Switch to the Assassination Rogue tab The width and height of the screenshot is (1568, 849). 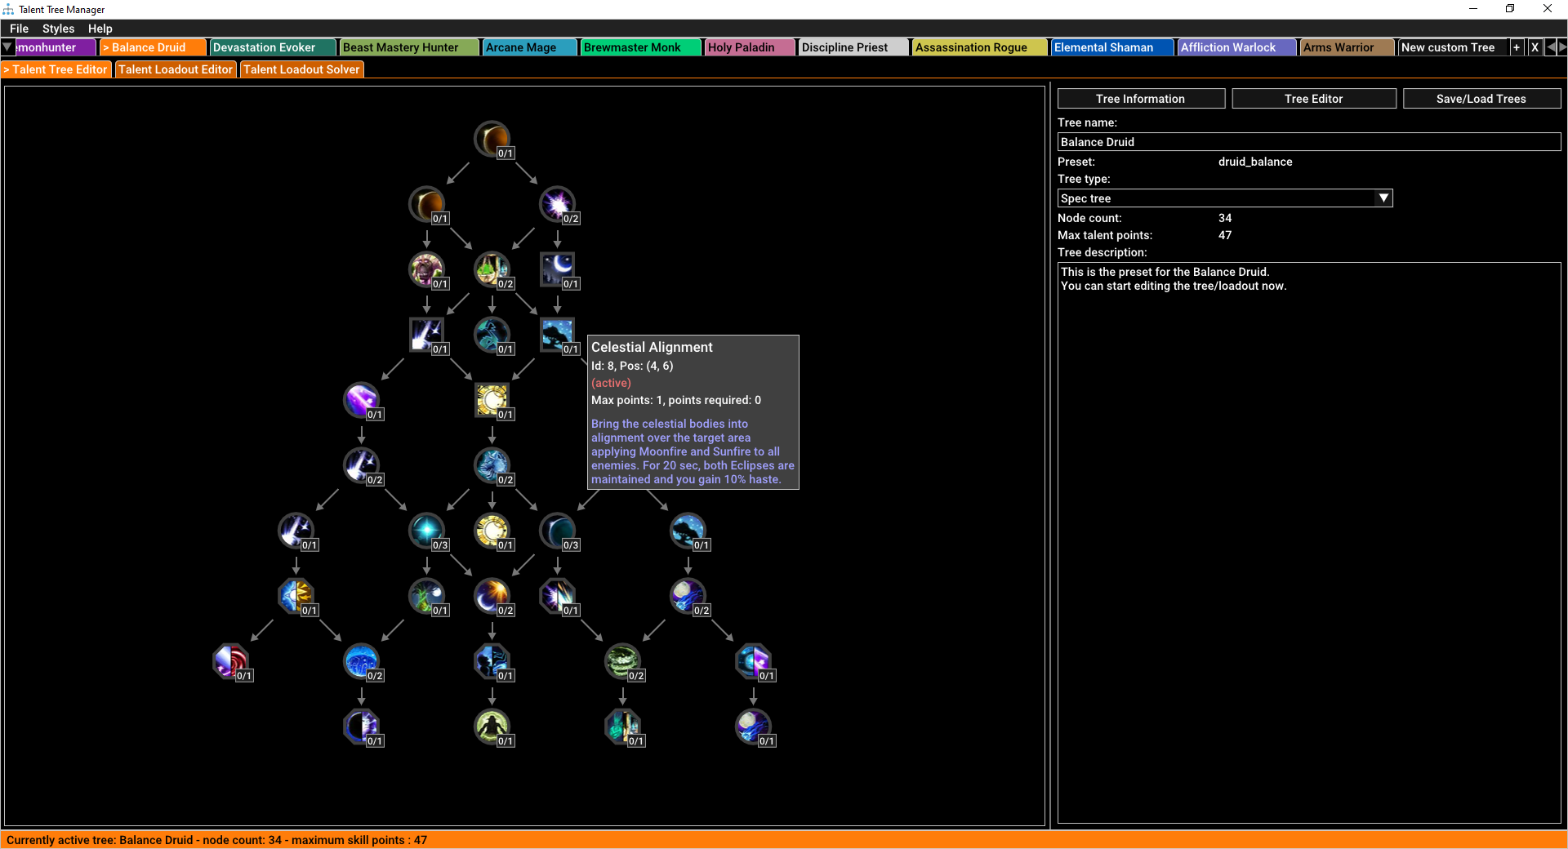[979, 47]
